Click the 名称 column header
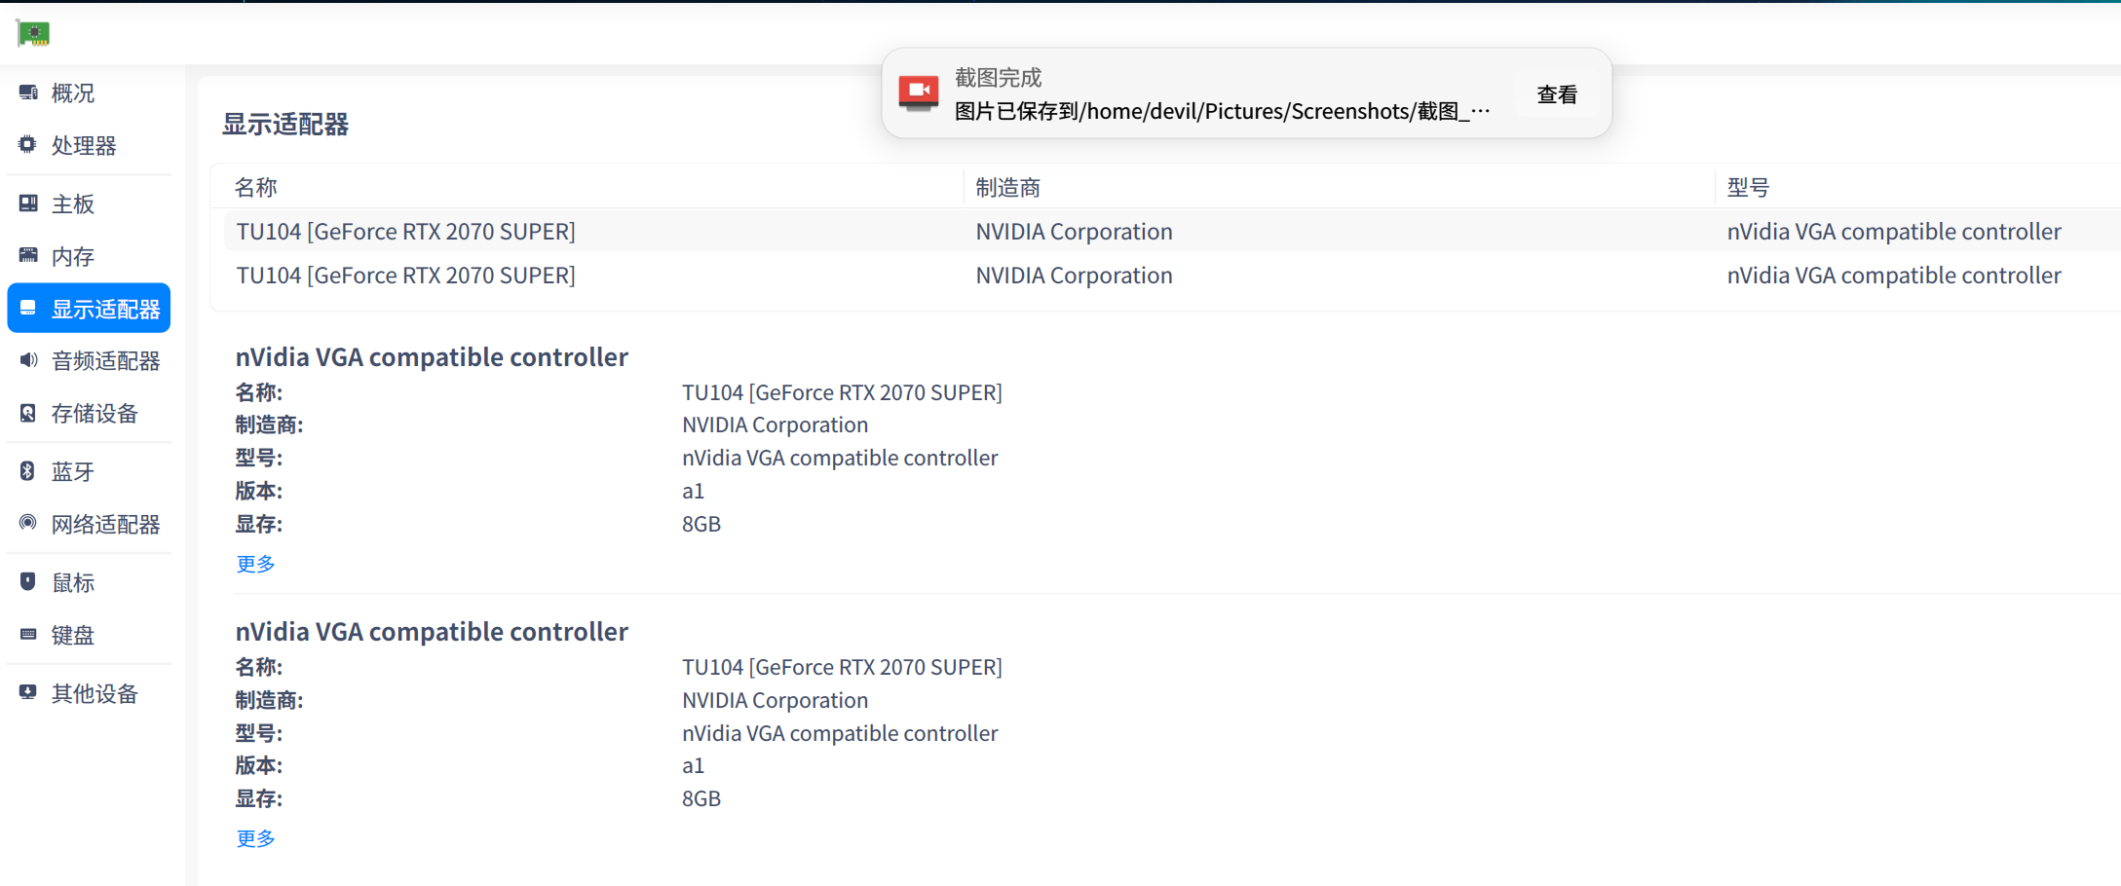2121x886 pixels. (256, 187)
